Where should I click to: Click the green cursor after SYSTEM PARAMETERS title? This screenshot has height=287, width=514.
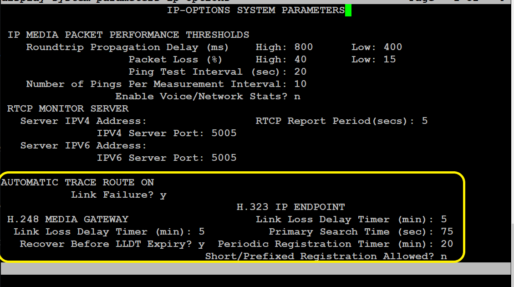point(348,10)
